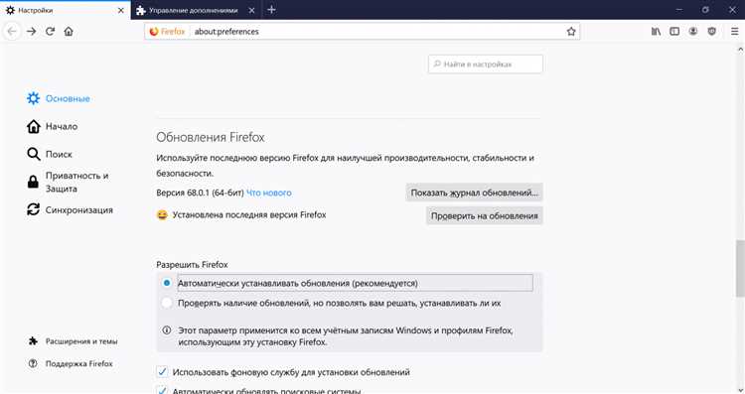The height and width of the screenshot is (394, 745).
Task: Click the info icon beside Этот параметр
Action: (x=167, y=329)
